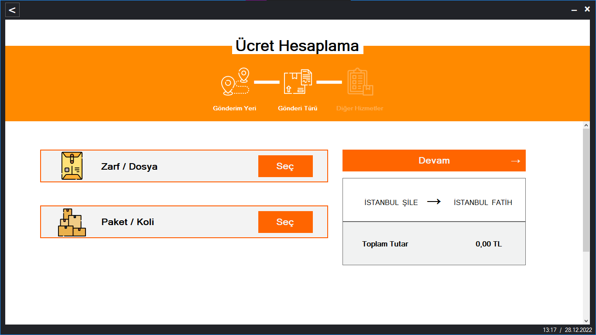Viewport: 596px width, 335px height.
Task: Click the Zarf / Dosya label
Action: click(129, 167)
